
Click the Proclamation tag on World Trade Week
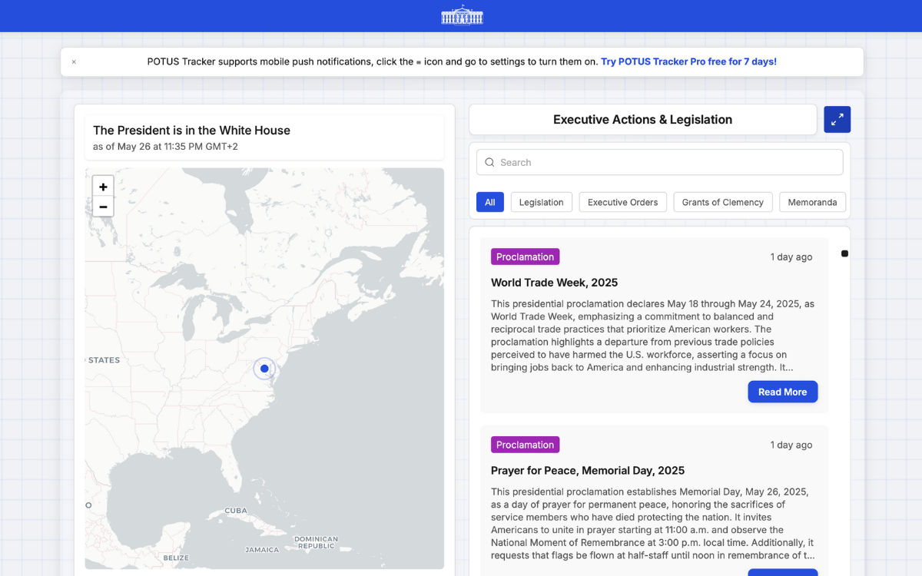(526, 257)
